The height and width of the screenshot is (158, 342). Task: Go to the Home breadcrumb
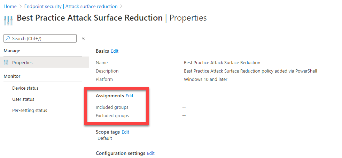pos(10,6)
